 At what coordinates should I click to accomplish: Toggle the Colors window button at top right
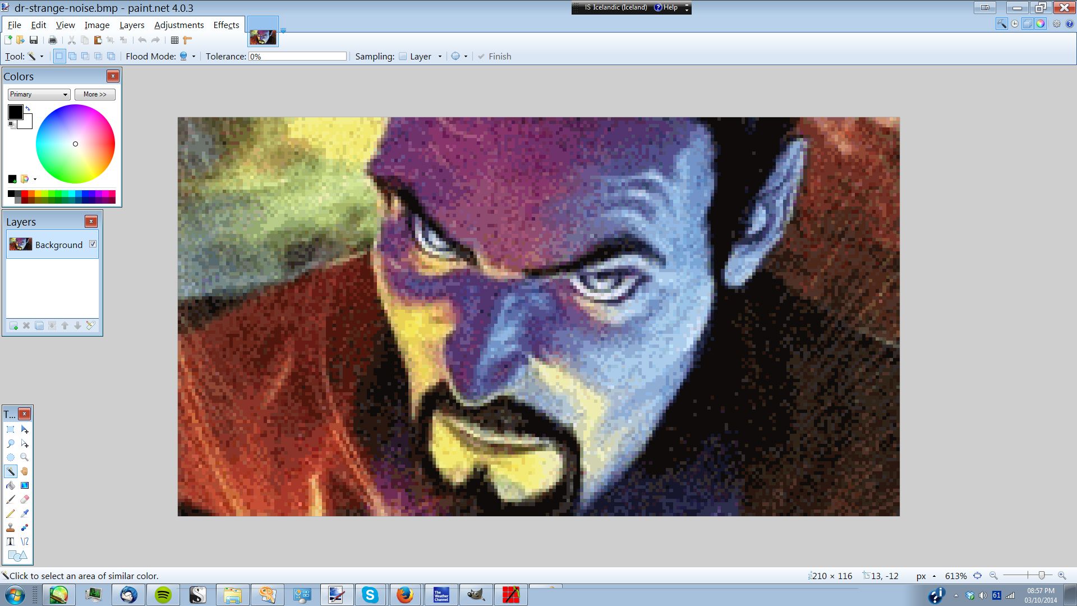pos(1041,24)
